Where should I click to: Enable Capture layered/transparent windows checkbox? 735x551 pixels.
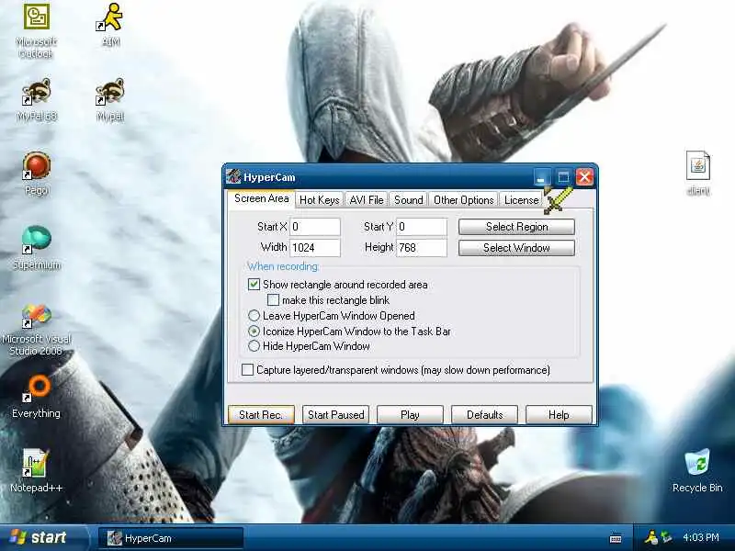[247, 370]
